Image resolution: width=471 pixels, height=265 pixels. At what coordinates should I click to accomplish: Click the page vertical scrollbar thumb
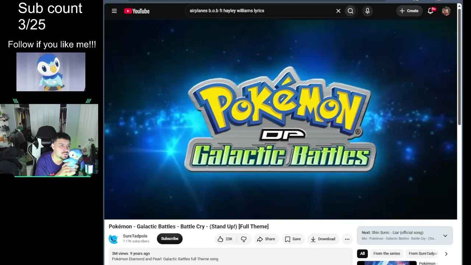click(459, 66)
